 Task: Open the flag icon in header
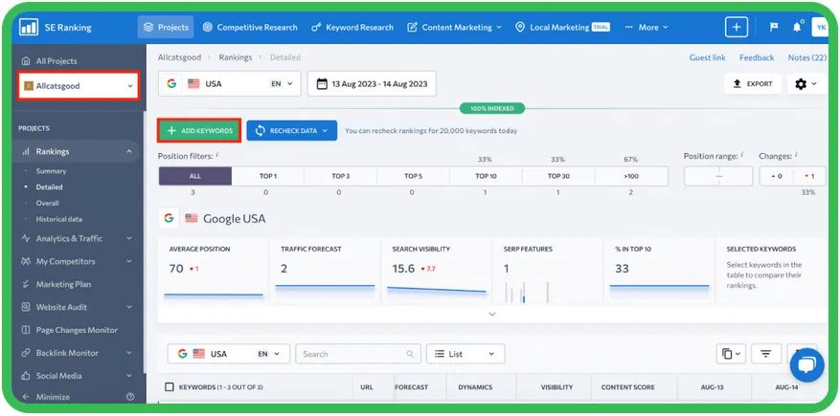point(774,27)
